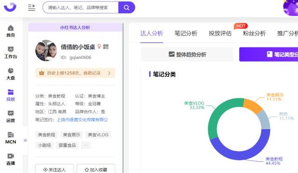Click 关注达人 follow button
Screen dimensions: 298x173
point(54,169)
